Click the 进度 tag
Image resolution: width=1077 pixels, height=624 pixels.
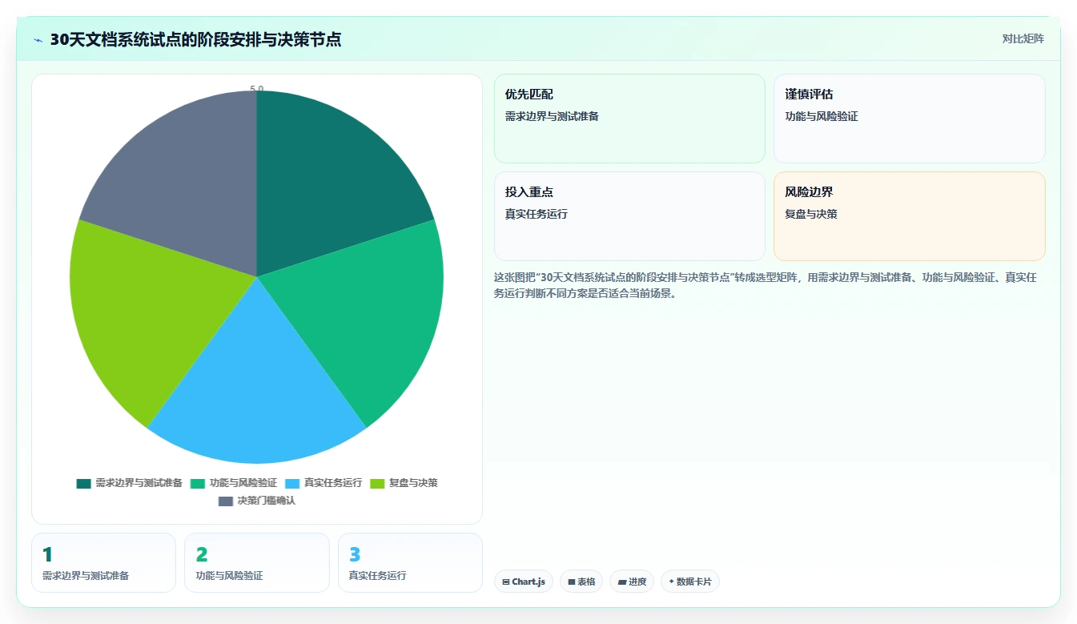pyautogui.click(x=632, y=582)
